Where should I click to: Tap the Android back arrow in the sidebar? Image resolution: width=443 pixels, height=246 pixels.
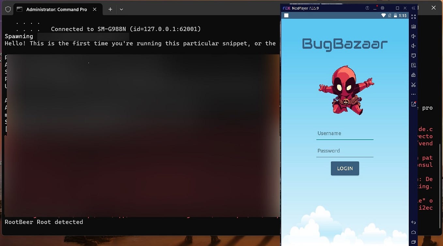click(413, 222)
